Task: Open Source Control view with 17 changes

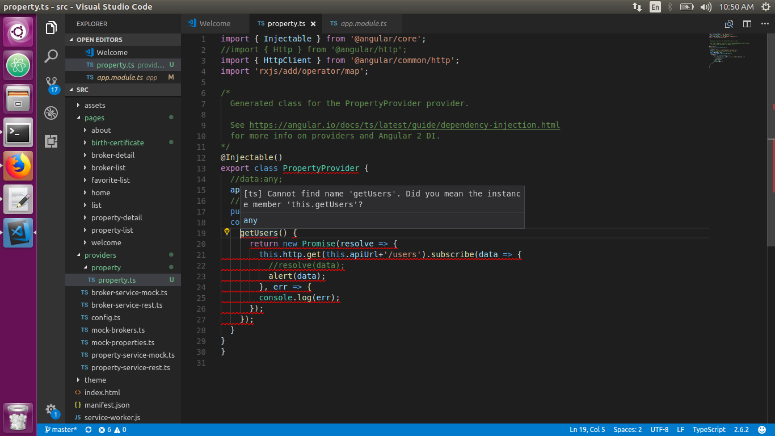Action: 51,83
